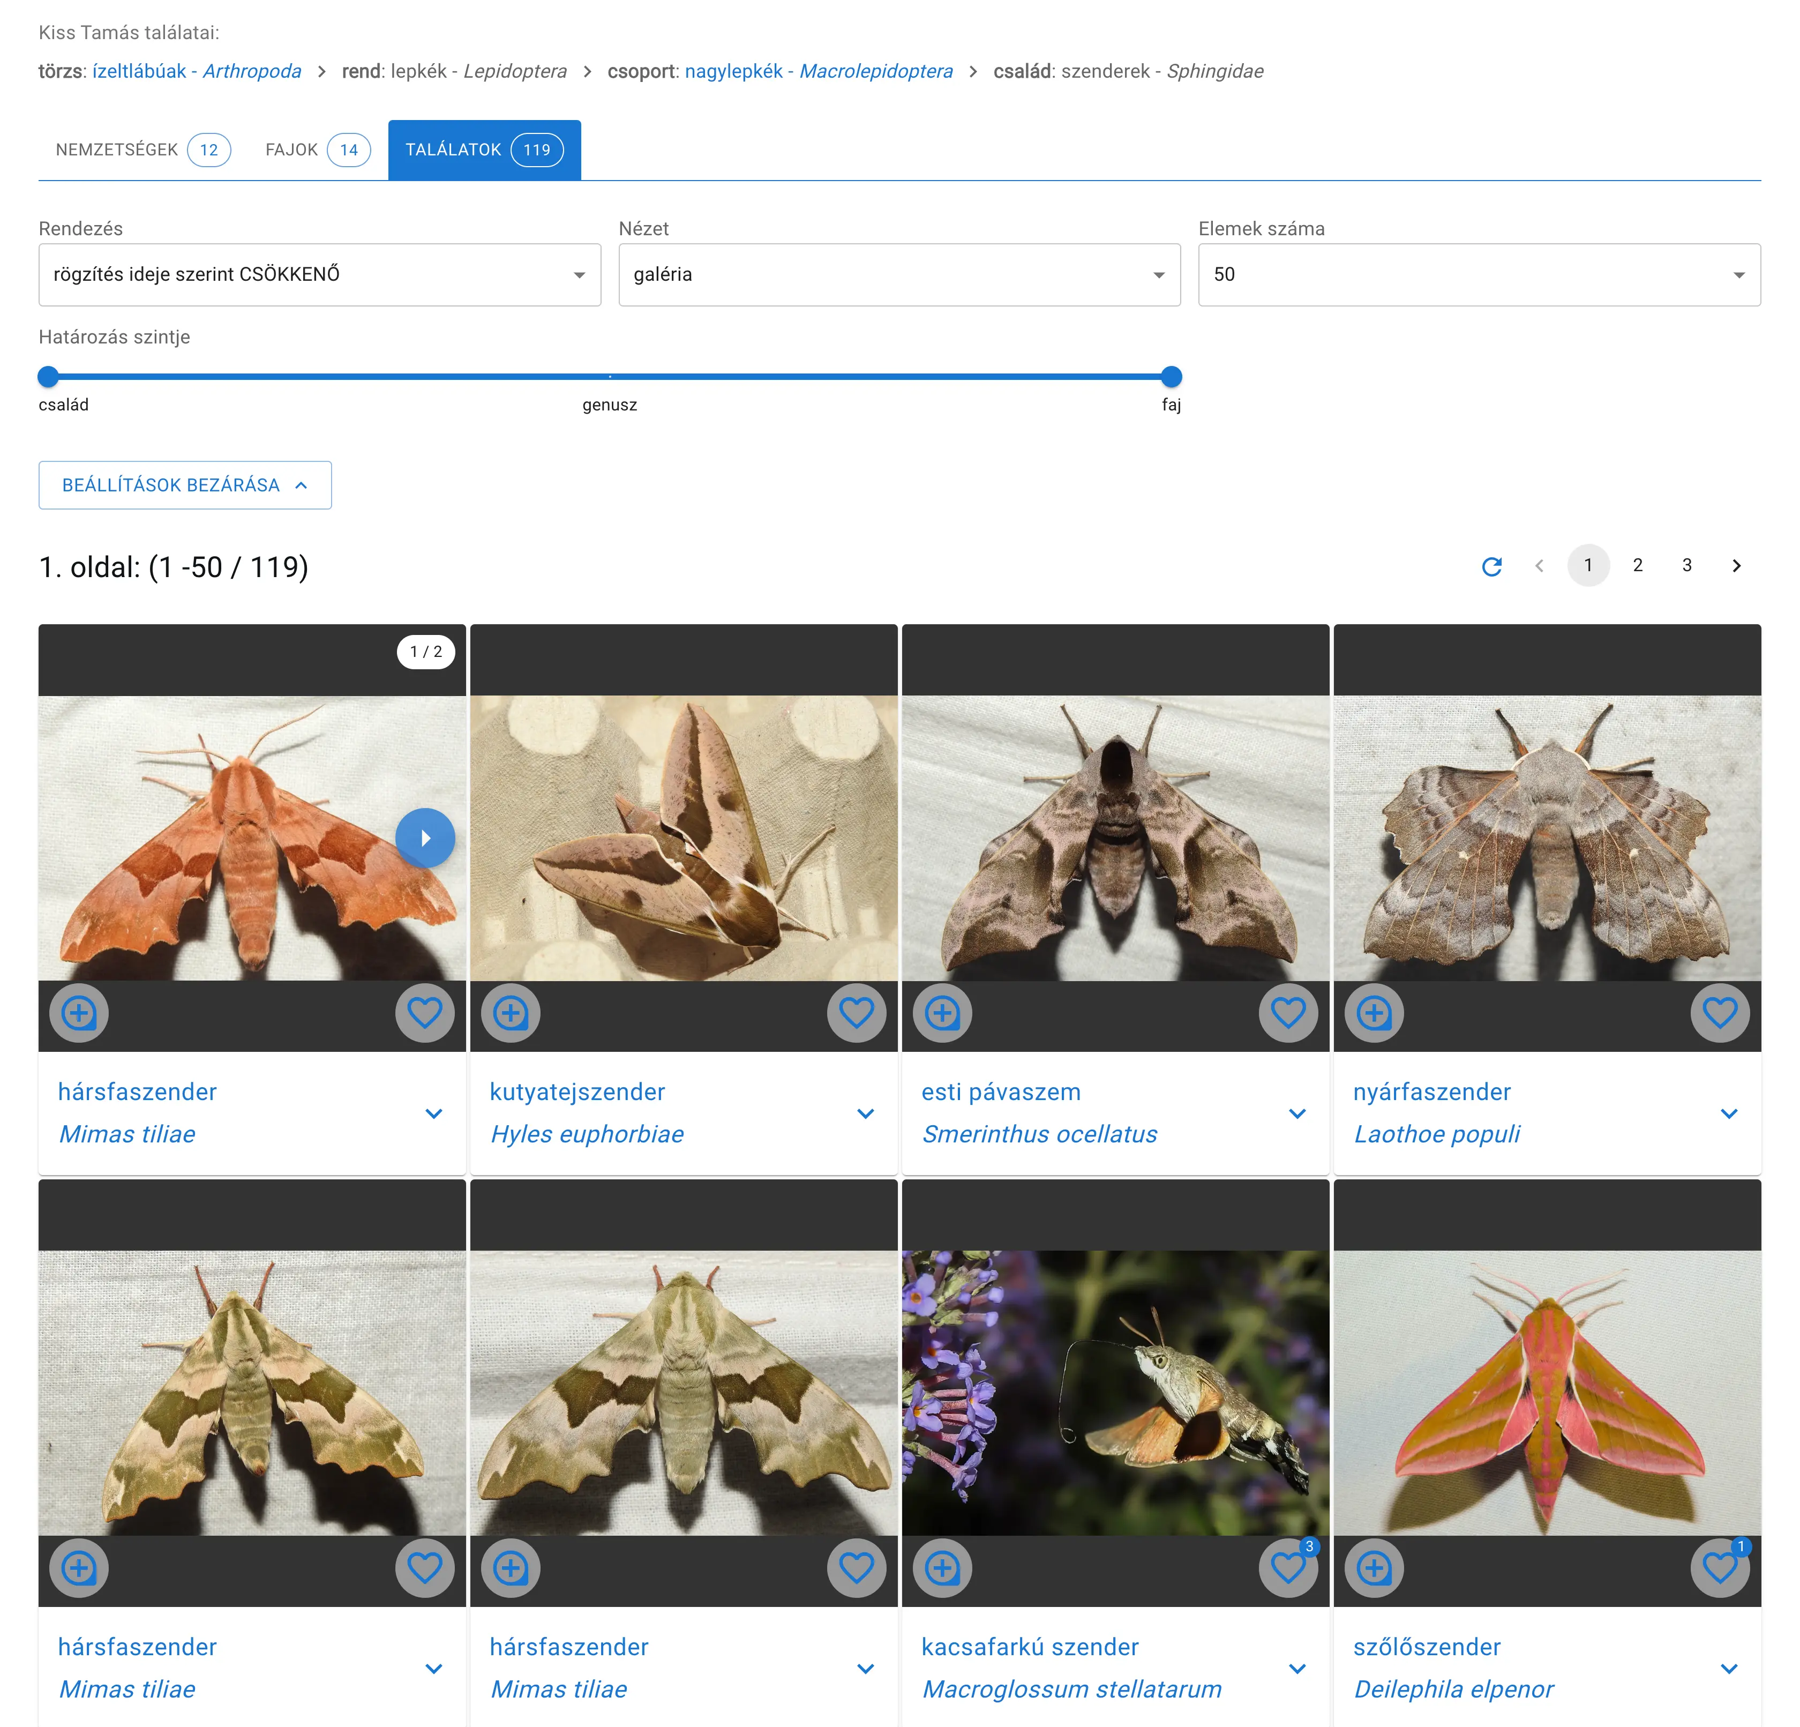Viewport: 1800px width, 1727px height.
Task: Toggle the heart on the Macroglossum stellatarum photo
Action: [1287, 1568]
